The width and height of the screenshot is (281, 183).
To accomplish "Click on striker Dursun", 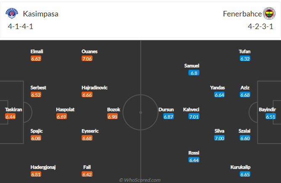I will point(166,109).
